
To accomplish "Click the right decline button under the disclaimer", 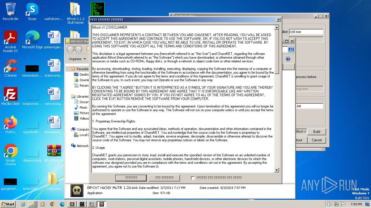I will pos(164,178).
